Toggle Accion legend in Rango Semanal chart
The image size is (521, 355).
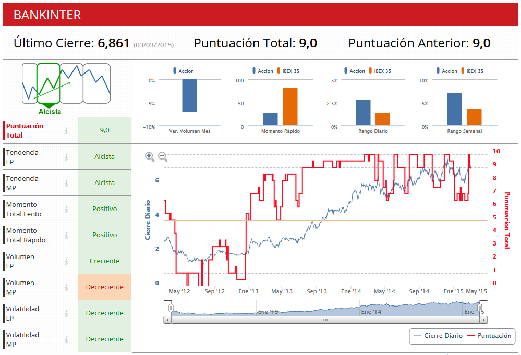click(x=446, y=71)
